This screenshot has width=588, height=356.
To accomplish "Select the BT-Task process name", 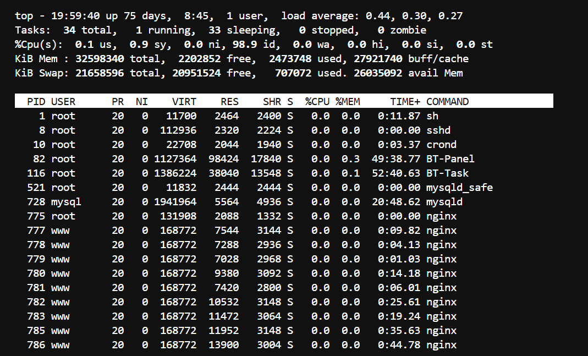I will click(447, 173).
